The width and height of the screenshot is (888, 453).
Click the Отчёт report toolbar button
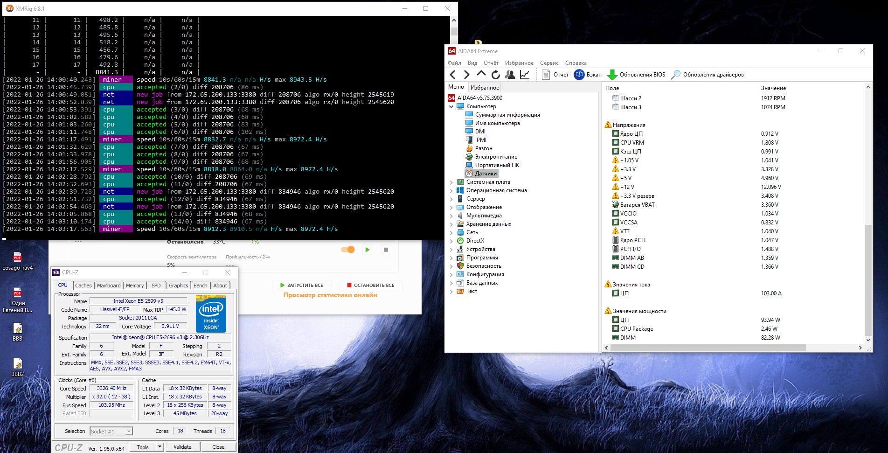(555, 75)
